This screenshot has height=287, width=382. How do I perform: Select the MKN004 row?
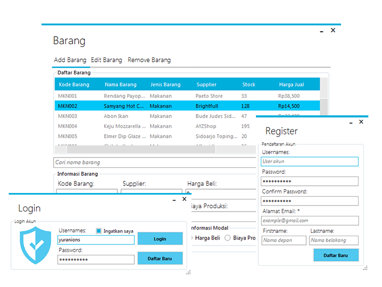tap(156, 126)
